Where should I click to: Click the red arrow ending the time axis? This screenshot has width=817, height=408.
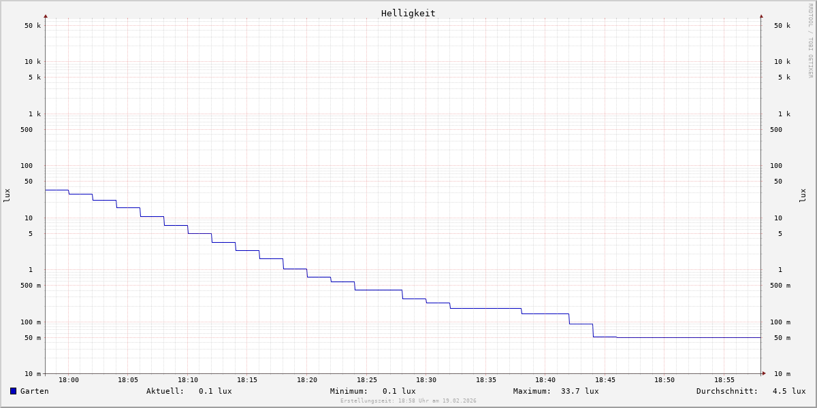(x=764, y=373)
